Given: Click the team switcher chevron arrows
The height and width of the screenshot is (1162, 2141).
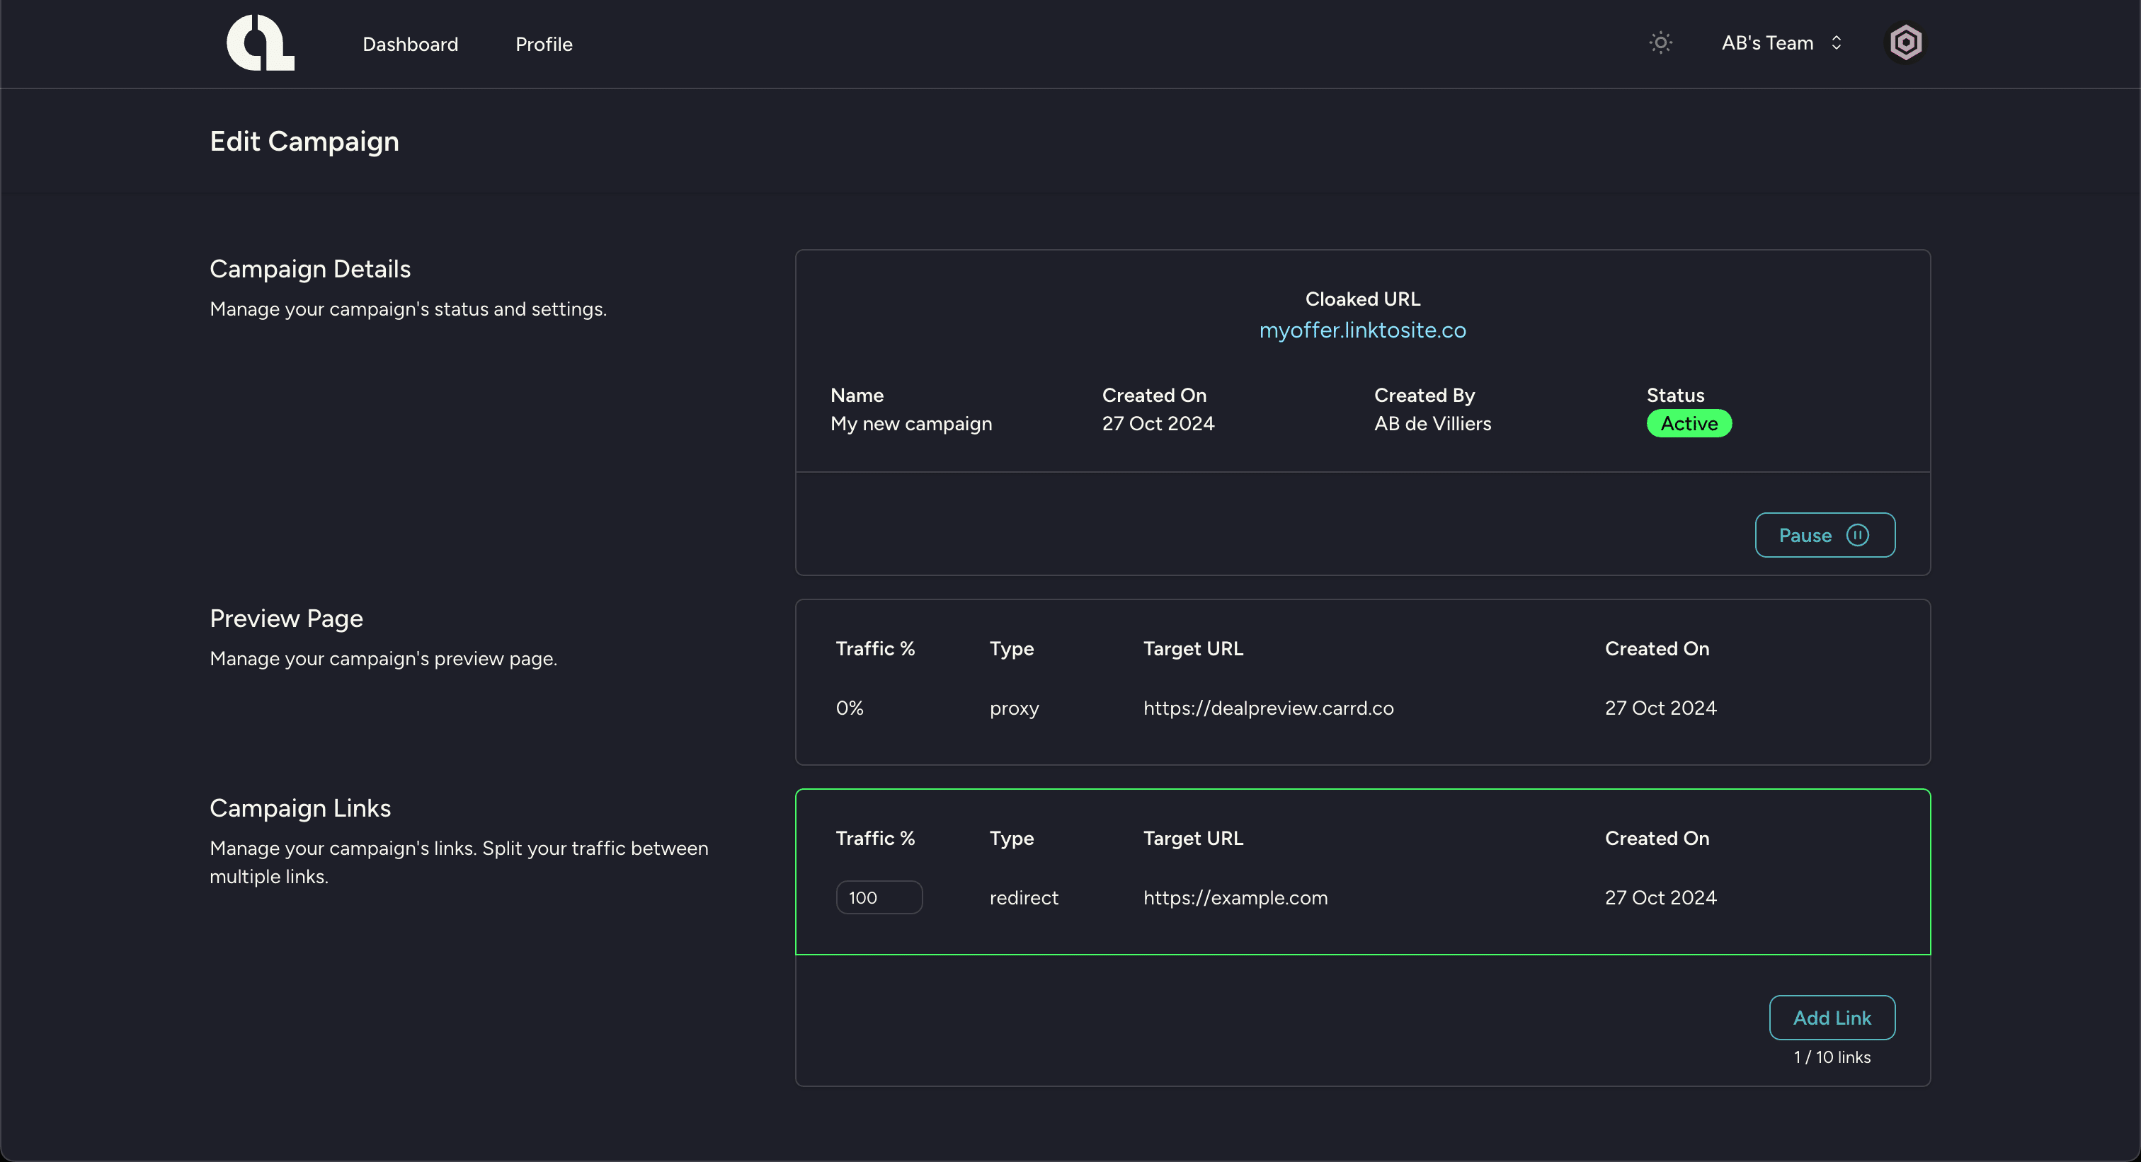Looking at the screenshot, I should [x=1836, y=43].
